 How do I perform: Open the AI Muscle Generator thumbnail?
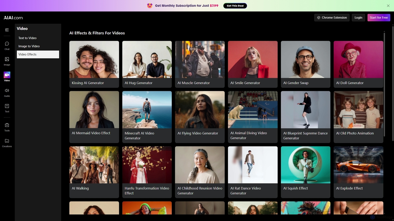(x=200, y=60)
